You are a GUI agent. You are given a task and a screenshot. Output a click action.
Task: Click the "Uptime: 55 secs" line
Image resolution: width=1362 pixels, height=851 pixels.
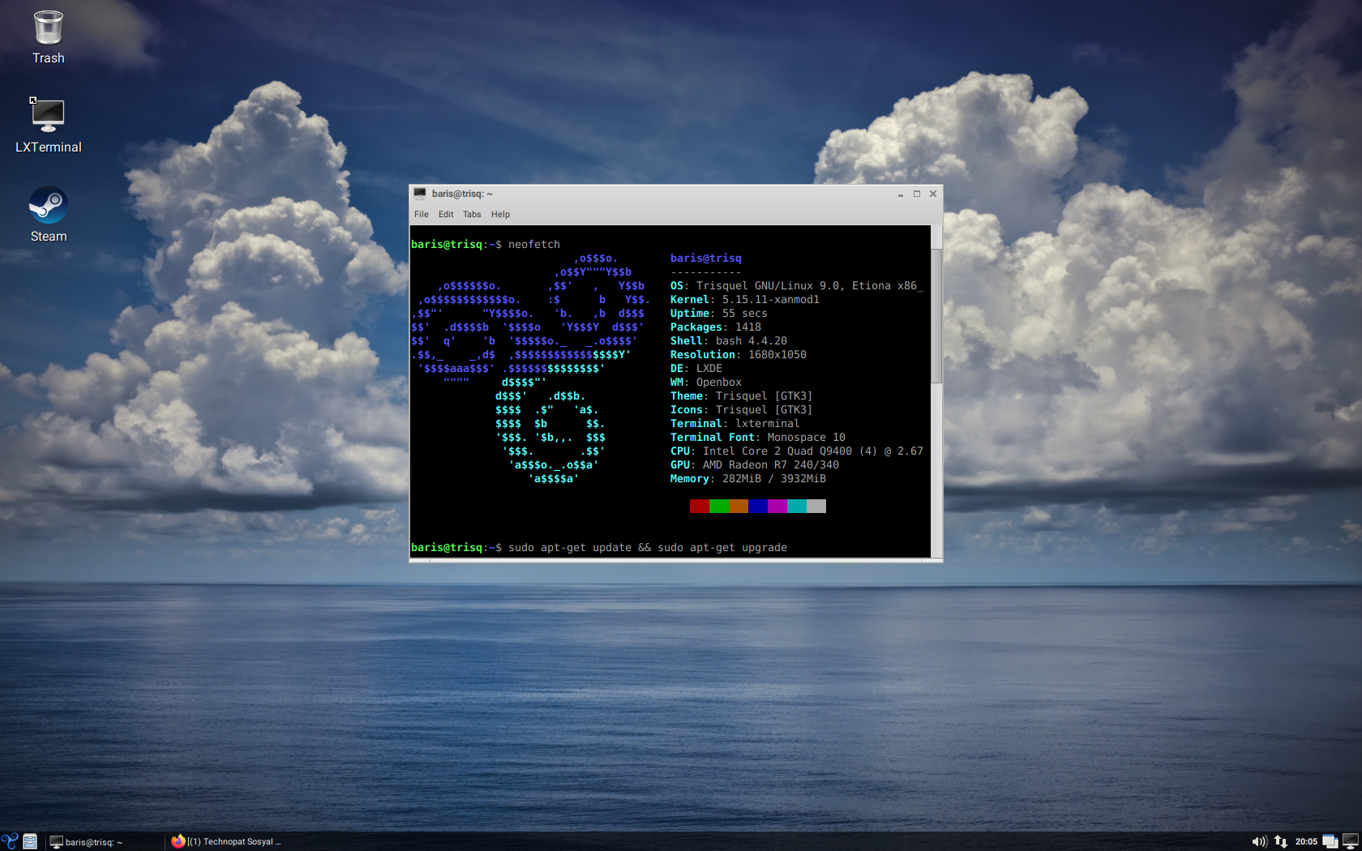[719, 314]
